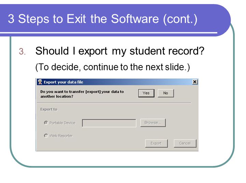
Task: Open the Browse... file chooser
Action: click(153, 123)
